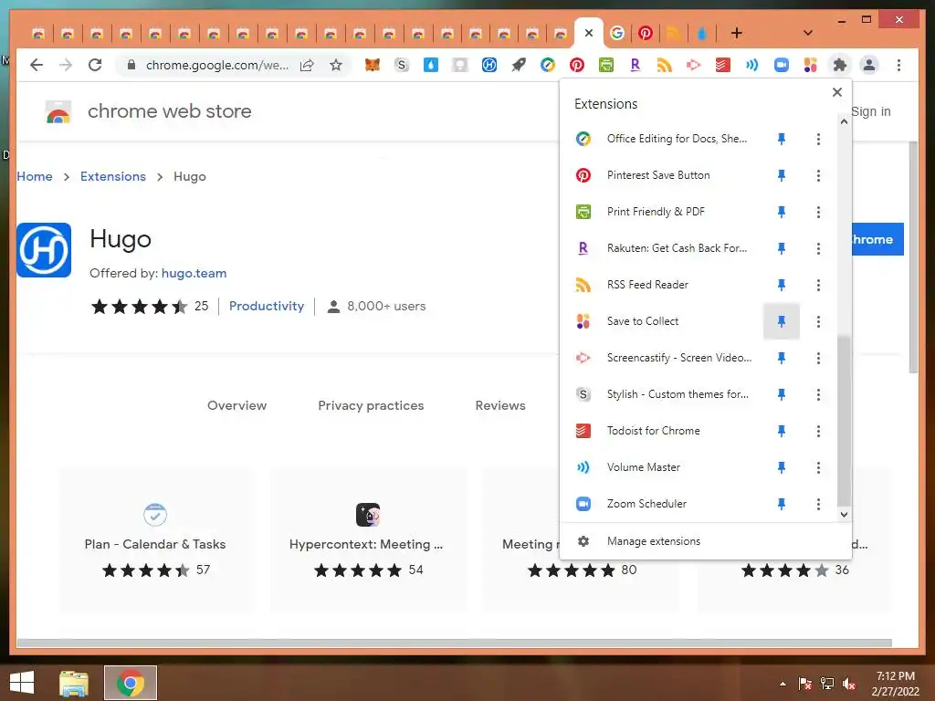The width and height of the screenshot is (935, 701).
Task: Open the Reviews tab
Action: pos(500,405)
